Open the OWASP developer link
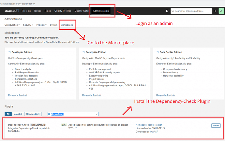This screenshot has height=141, width=225. (155, 132)
